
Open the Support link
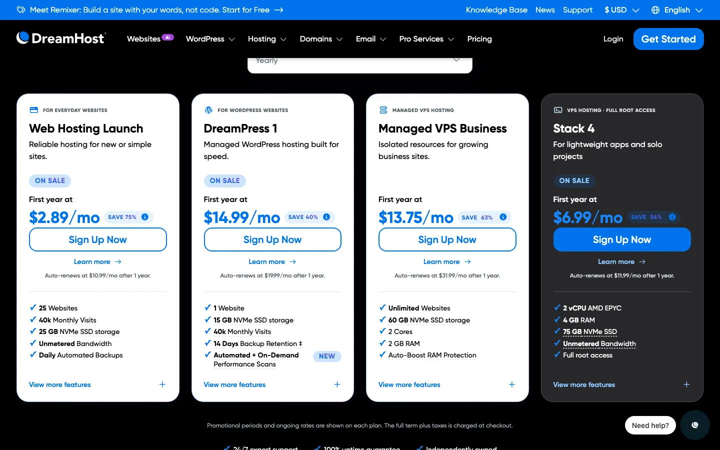[577, 10]
